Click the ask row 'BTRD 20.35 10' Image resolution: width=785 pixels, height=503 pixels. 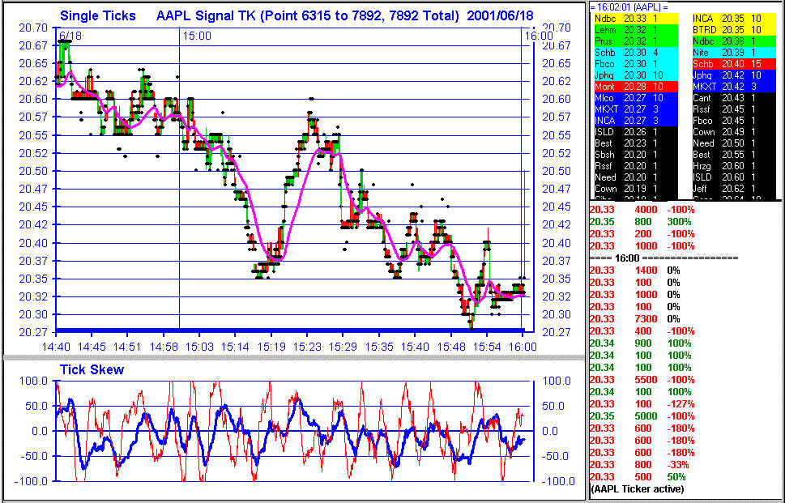tap(733, 30)
